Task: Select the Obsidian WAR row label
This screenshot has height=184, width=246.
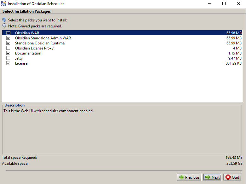Action: pos(27,33)
